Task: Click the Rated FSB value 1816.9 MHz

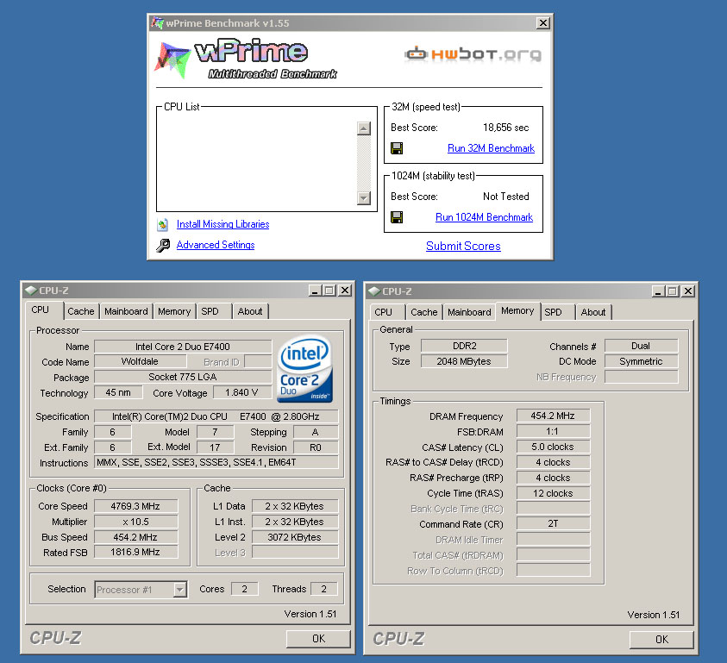Action: [135, 552]
